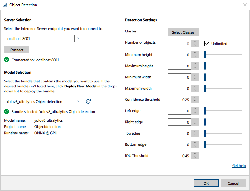Click the Cancel button
This screenshot has height=191, width=250.
233,183
